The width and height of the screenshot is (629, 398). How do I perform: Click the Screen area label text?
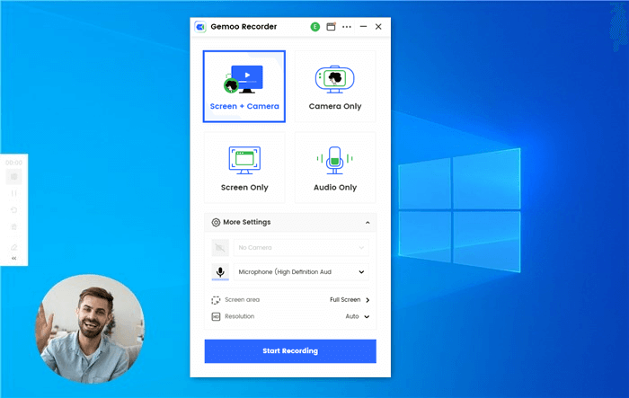click(x=243, y=300)
